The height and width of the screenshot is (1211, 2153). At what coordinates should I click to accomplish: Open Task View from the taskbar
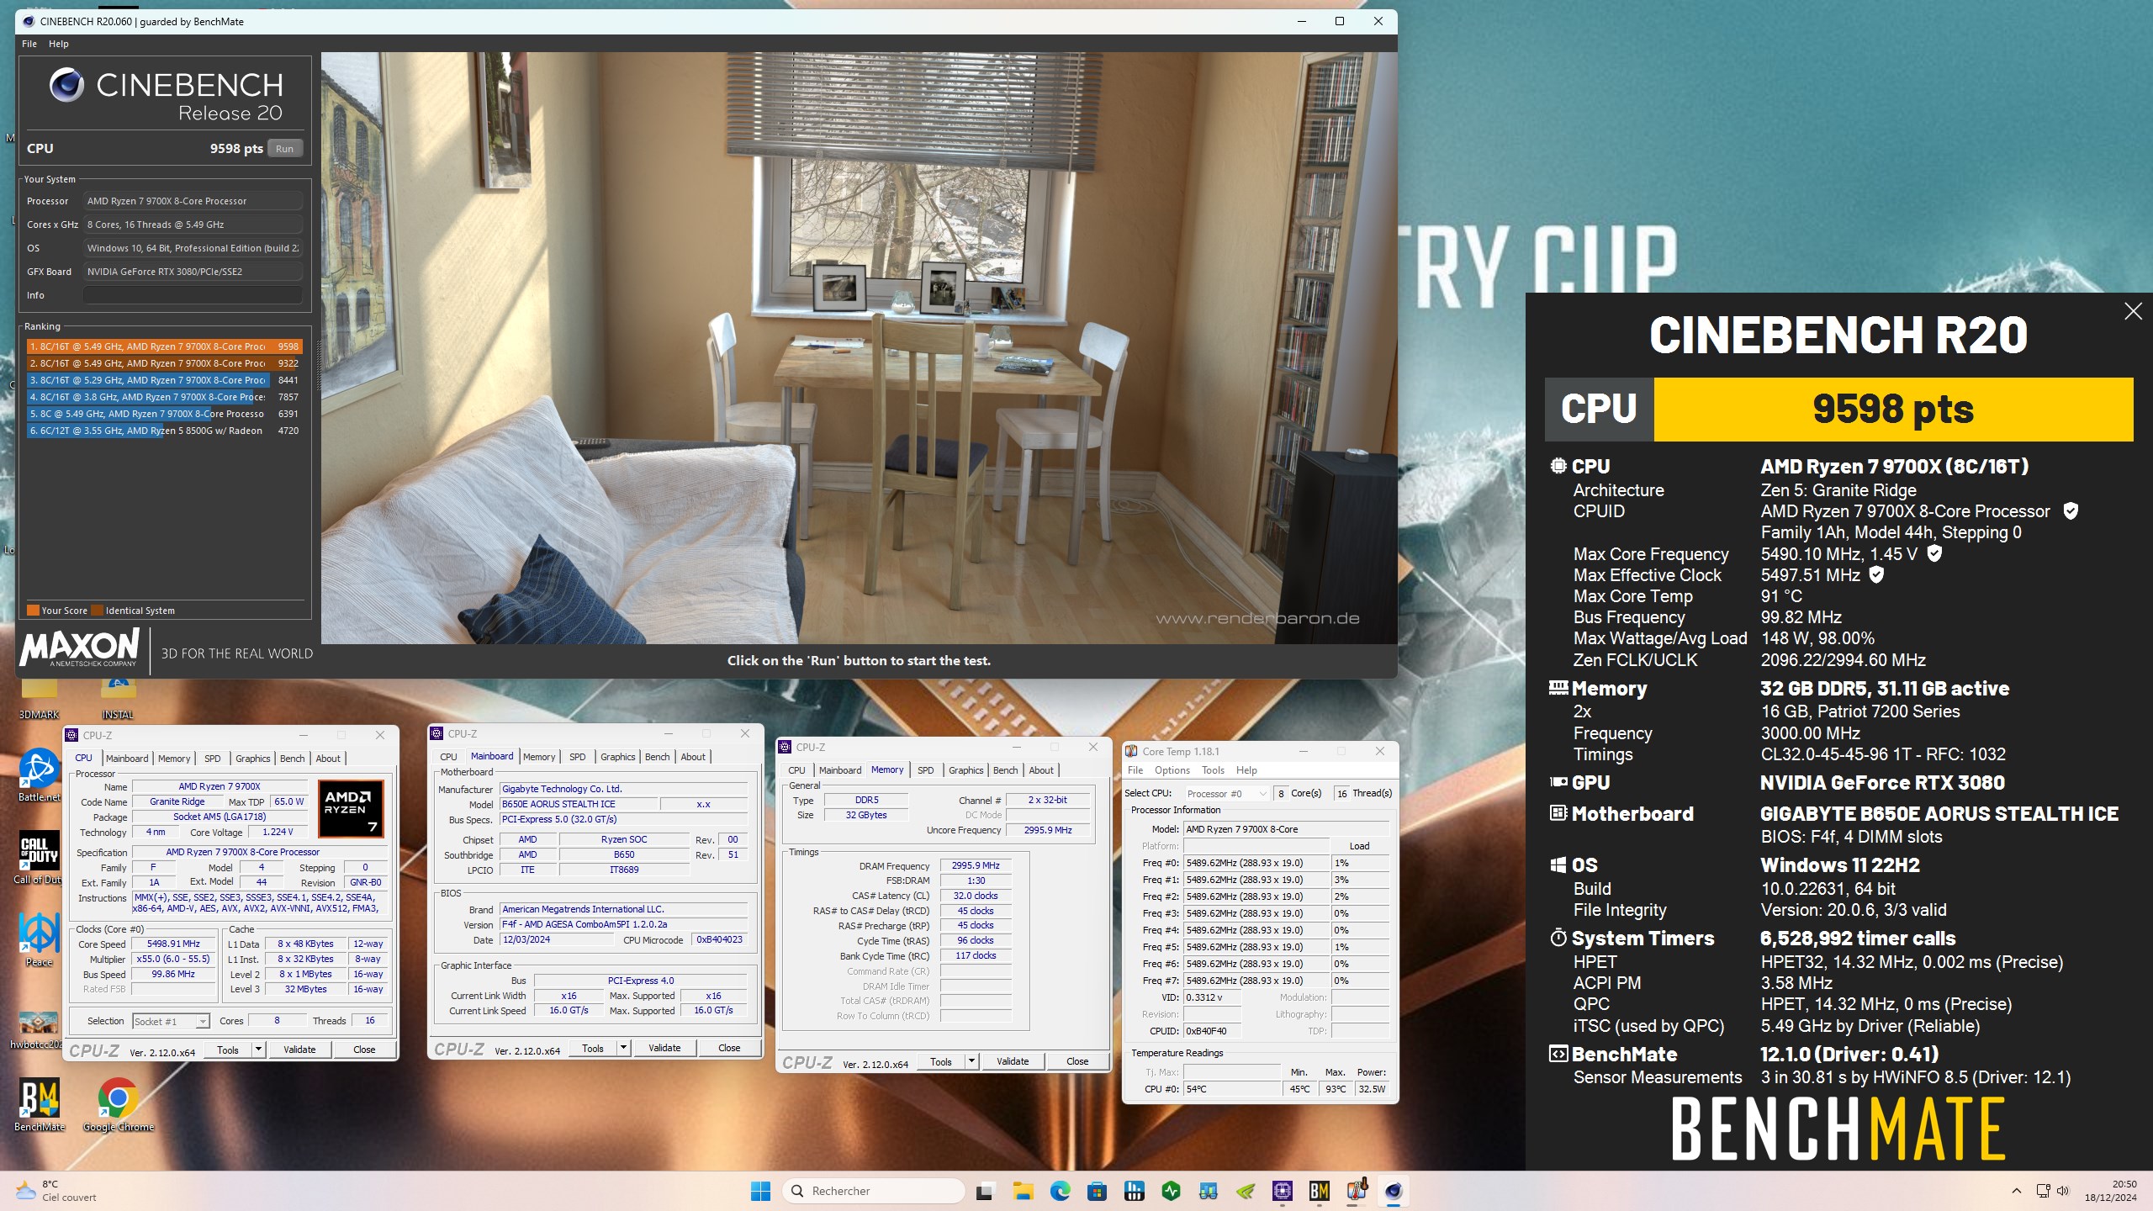point(984,1191)
